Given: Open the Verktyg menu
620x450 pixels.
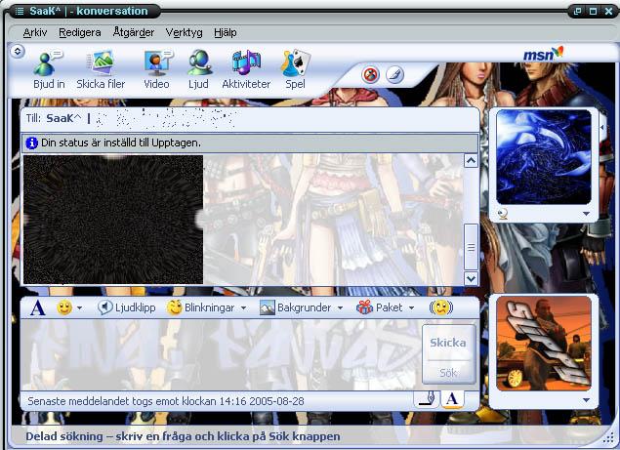Looking at the screenshot, I should [184, 32].
